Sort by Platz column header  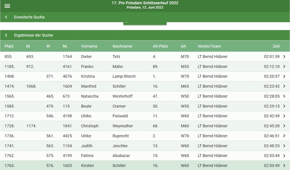[9, 46]
